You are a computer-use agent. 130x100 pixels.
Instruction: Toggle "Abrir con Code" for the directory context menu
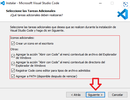(13, 64)
